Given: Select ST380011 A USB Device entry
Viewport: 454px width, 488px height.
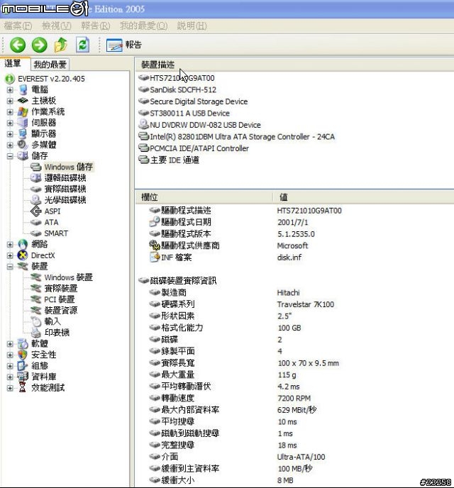Looking at the screenshot, I should (190, 113).
